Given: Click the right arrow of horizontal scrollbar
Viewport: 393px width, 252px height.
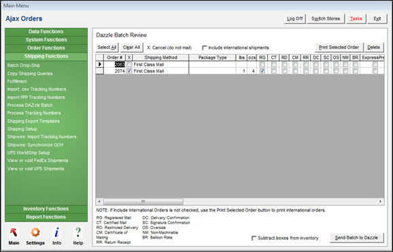Looking at the screenshot, I should click(381, 201).
